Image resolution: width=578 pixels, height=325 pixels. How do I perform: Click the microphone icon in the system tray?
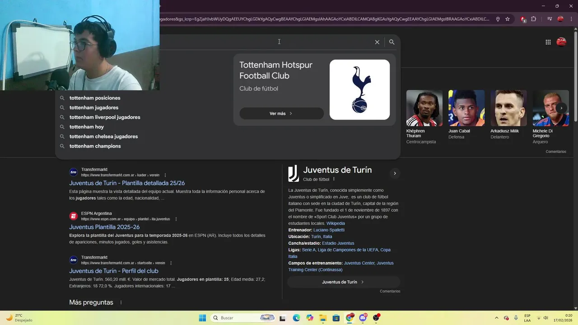[516, 318]
